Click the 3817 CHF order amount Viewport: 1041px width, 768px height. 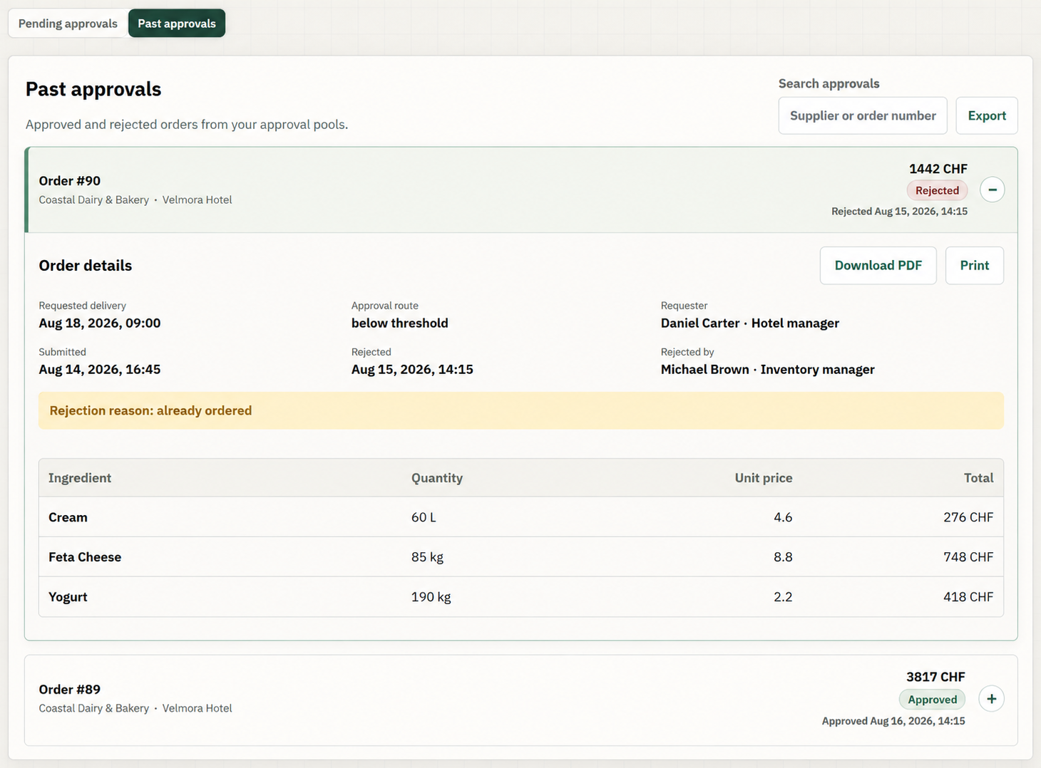coord(935,677)
